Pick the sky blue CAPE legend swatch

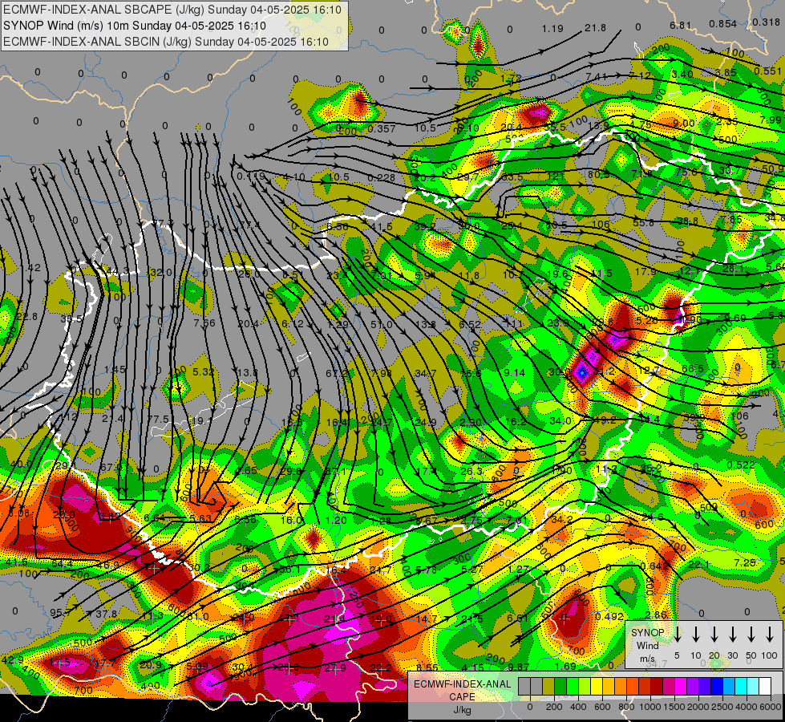pos(728,687)
